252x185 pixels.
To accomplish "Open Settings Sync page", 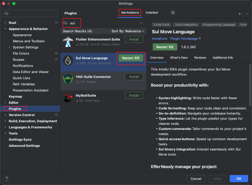I will [20, 139].
